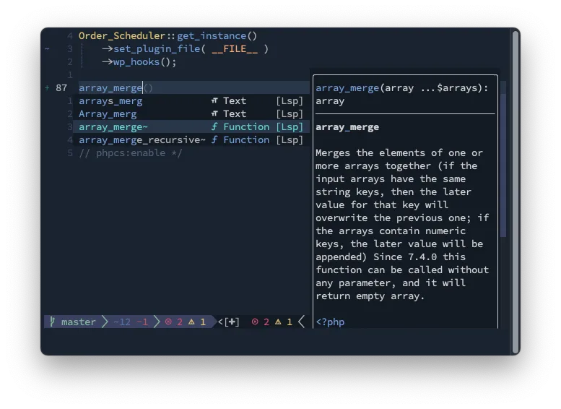Click get_instance method call
This screenshot has width=561, height=409.
(212, 36)
